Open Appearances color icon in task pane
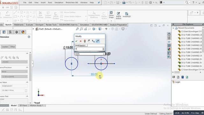The image size is (204, 115). tap(169, 49)
